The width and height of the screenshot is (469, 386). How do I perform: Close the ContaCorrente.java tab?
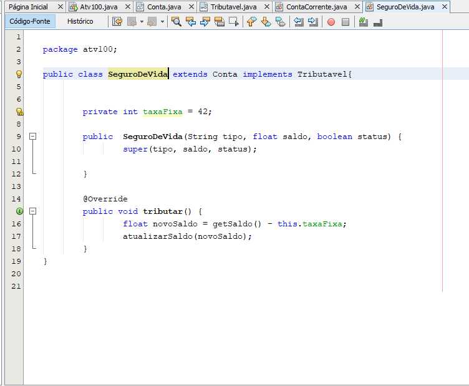tap(357, 7)
